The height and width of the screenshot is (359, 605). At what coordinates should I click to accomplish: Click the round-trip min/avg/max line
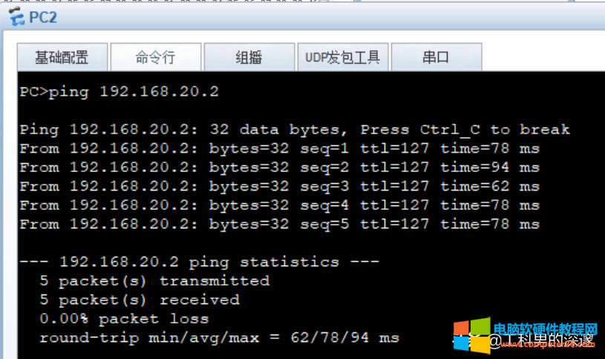pyautogui.click(x=219, y=338)
